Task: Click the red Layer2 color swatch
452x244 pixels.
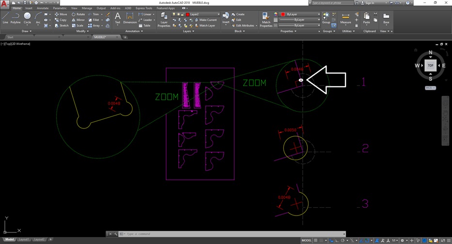Action: click(x=187, y=14)
